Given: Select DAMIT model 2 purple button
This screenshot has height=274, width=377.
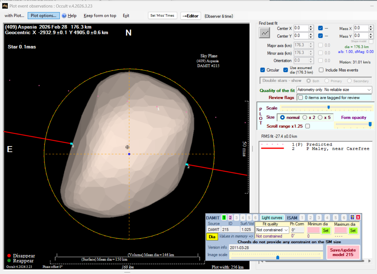Looking at the screenshot, I should (x=230, y=218).
